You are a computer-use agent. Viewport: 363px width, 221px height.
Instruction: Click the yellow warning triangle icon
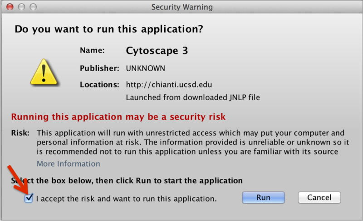[x=44, y=72]
